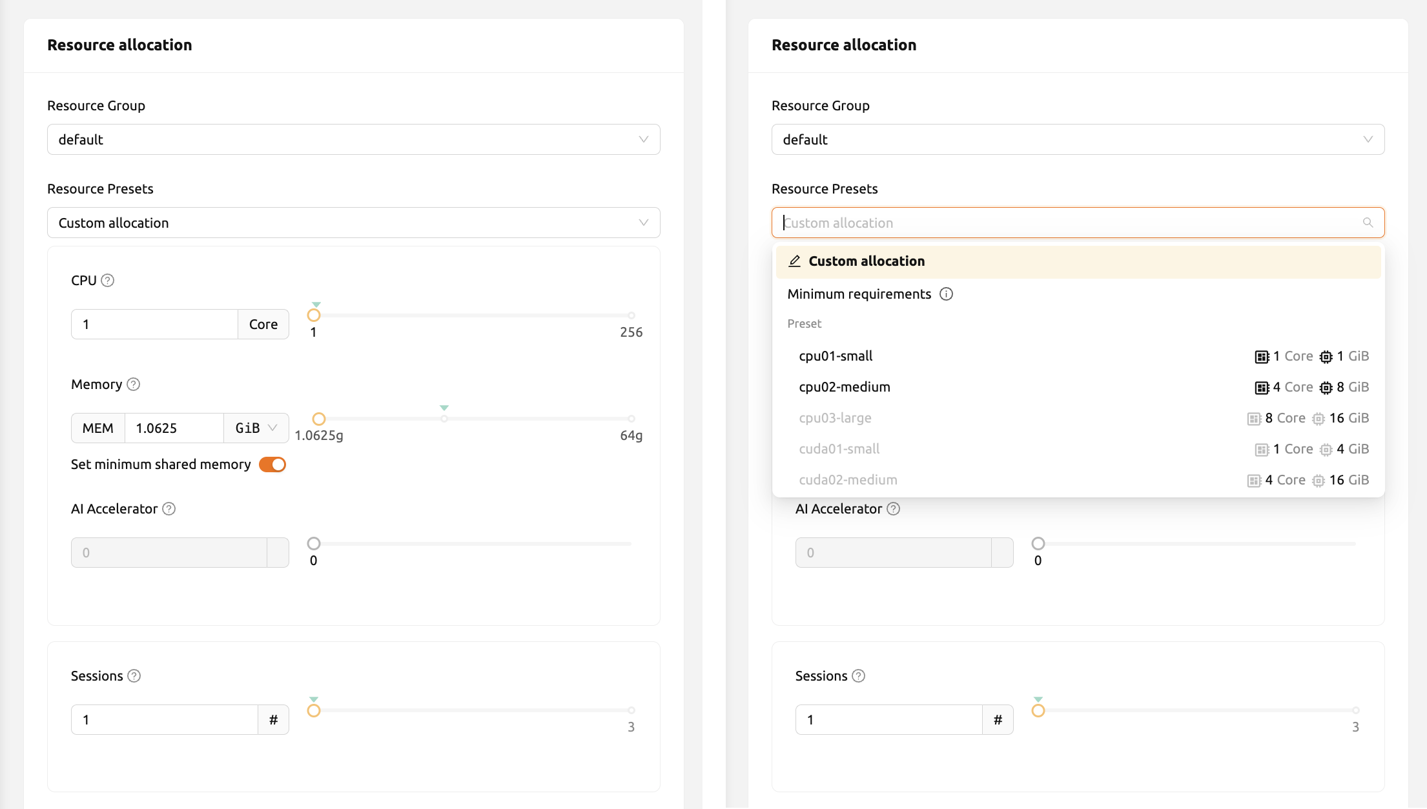Click the Memory help icon

[133, 385]
